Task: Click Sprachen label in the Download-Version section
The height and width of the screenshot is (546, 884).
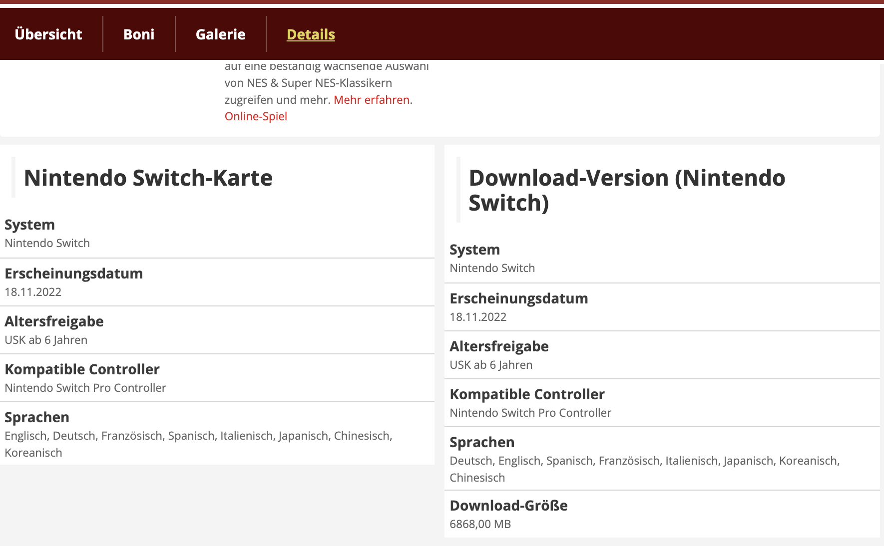Action: pos(482,442)
